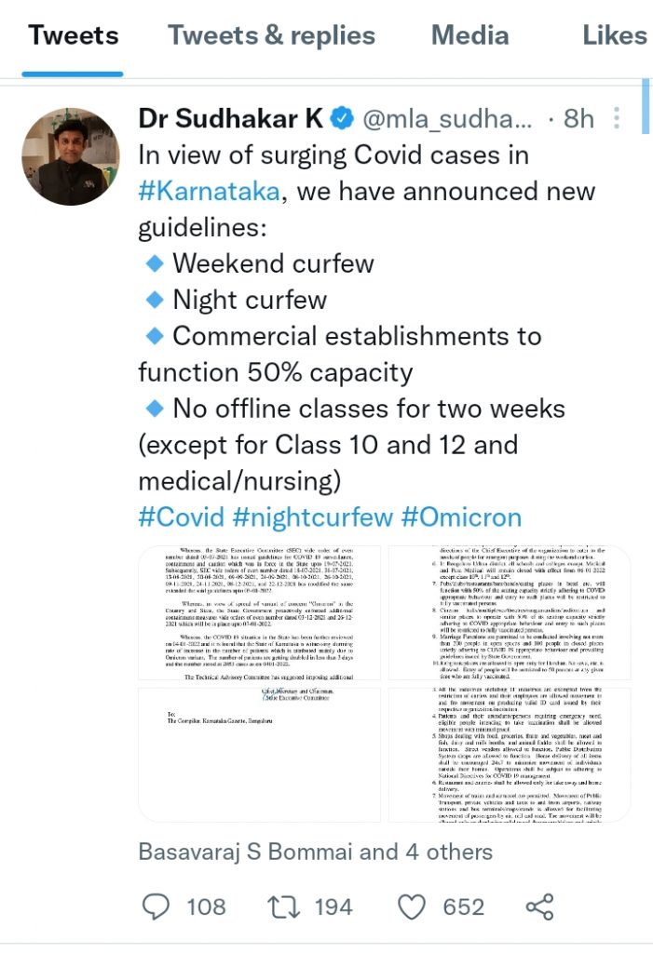This screenshot has width=653, height=953.
Task: Tap the share icon
Action: pos(539,906)
